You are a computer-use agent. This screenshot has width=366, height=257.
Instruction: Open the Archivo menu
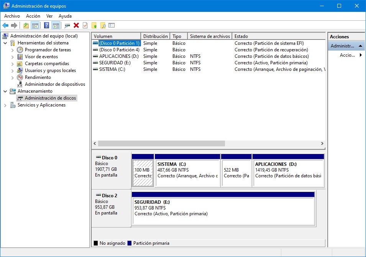[12, 16]
